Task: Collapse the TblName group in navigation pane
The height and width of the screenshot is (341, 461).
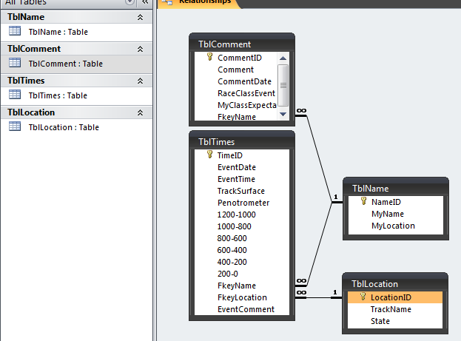Action: point(140,17)
